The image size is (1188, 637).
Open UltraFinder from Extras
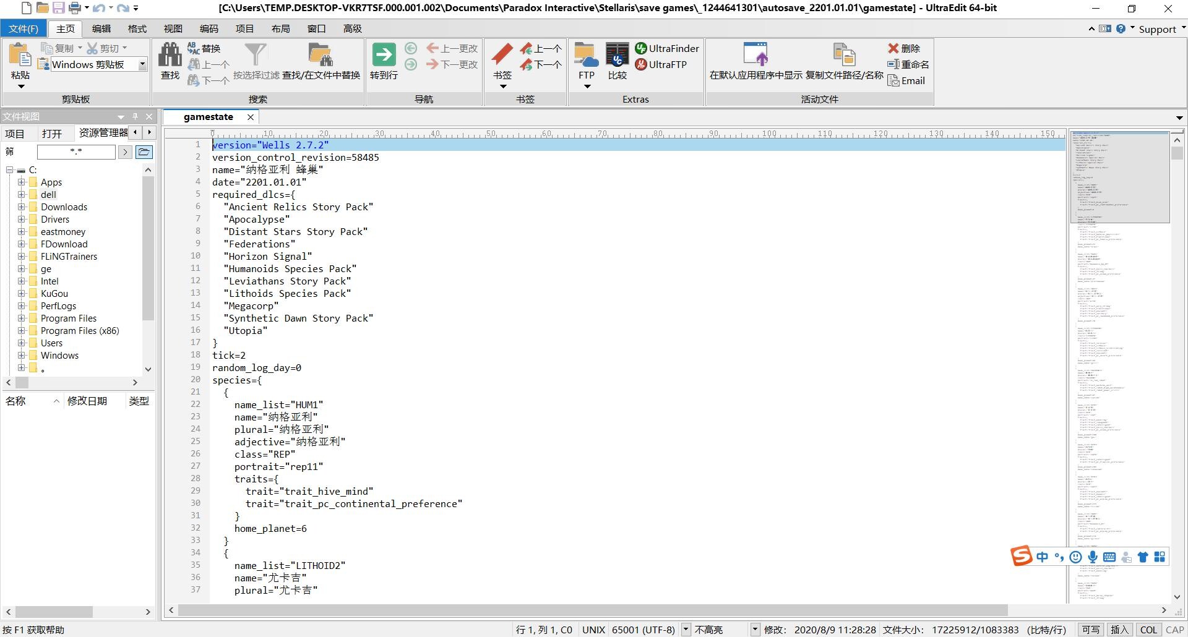667,48
